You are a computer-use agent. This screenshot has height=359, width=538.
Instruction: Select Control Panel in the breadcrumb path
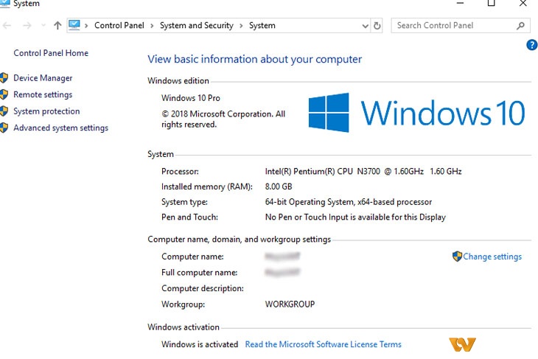(119, 26)
